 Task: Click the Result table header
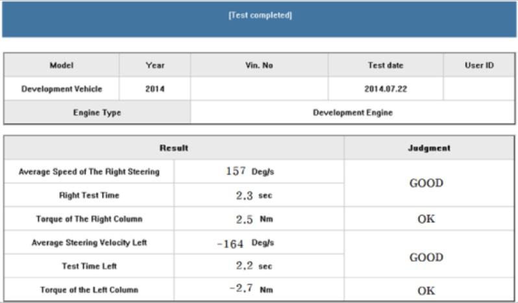pos(174,148)
